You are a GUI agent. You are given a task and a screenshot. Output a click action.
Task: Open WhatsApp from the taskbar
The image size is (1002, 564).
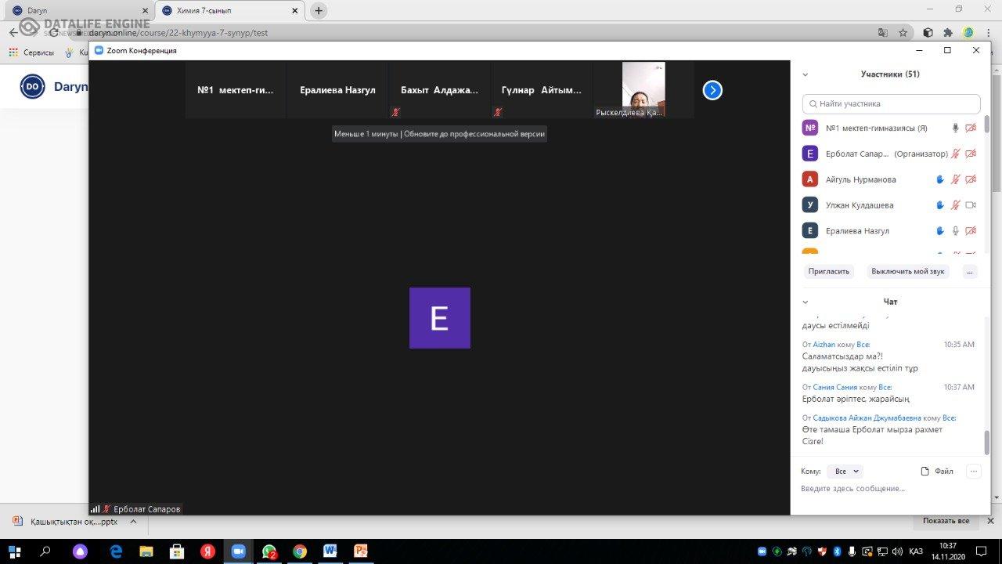(x=269, y=551)
